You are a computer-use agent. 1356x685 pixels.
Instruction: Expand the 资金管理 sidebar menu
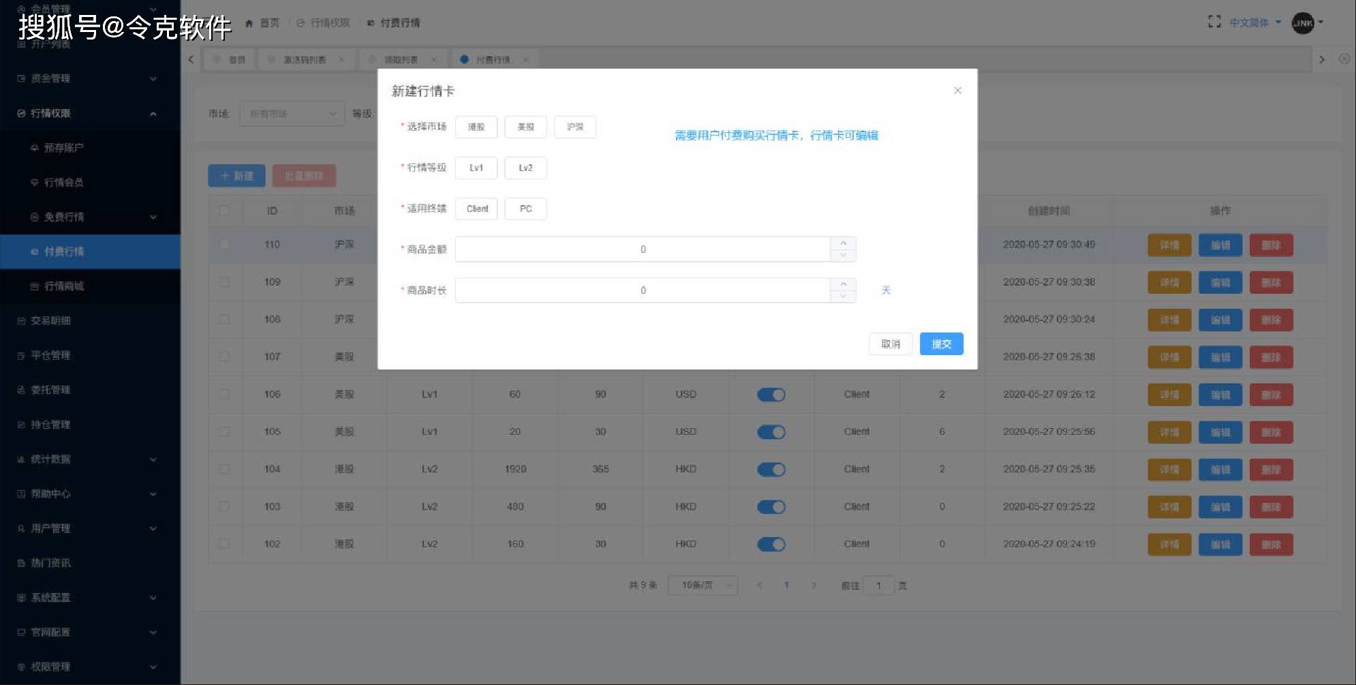pos(90,78)
